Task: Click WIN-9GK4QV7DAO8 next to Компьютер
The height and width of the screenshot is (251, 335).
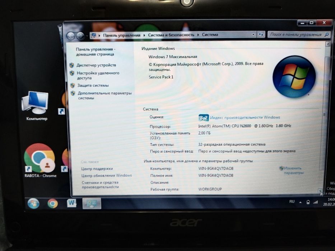Action: (x=216, y=169)
